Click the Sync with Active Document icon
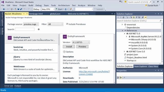The image size is (164, 92). coord(131,17)
